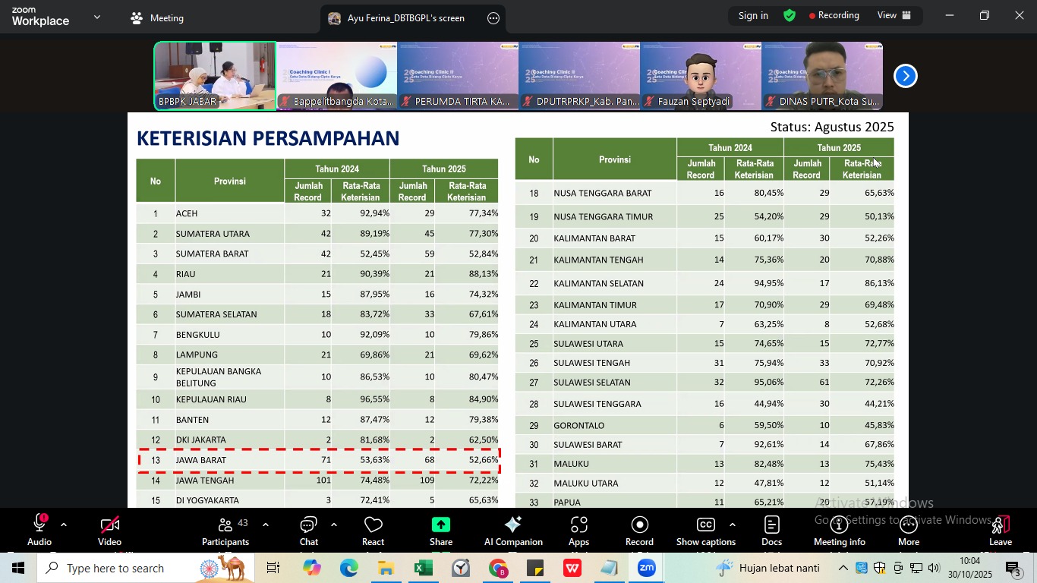
Task: Open the Docs panel
Action: 771,531
